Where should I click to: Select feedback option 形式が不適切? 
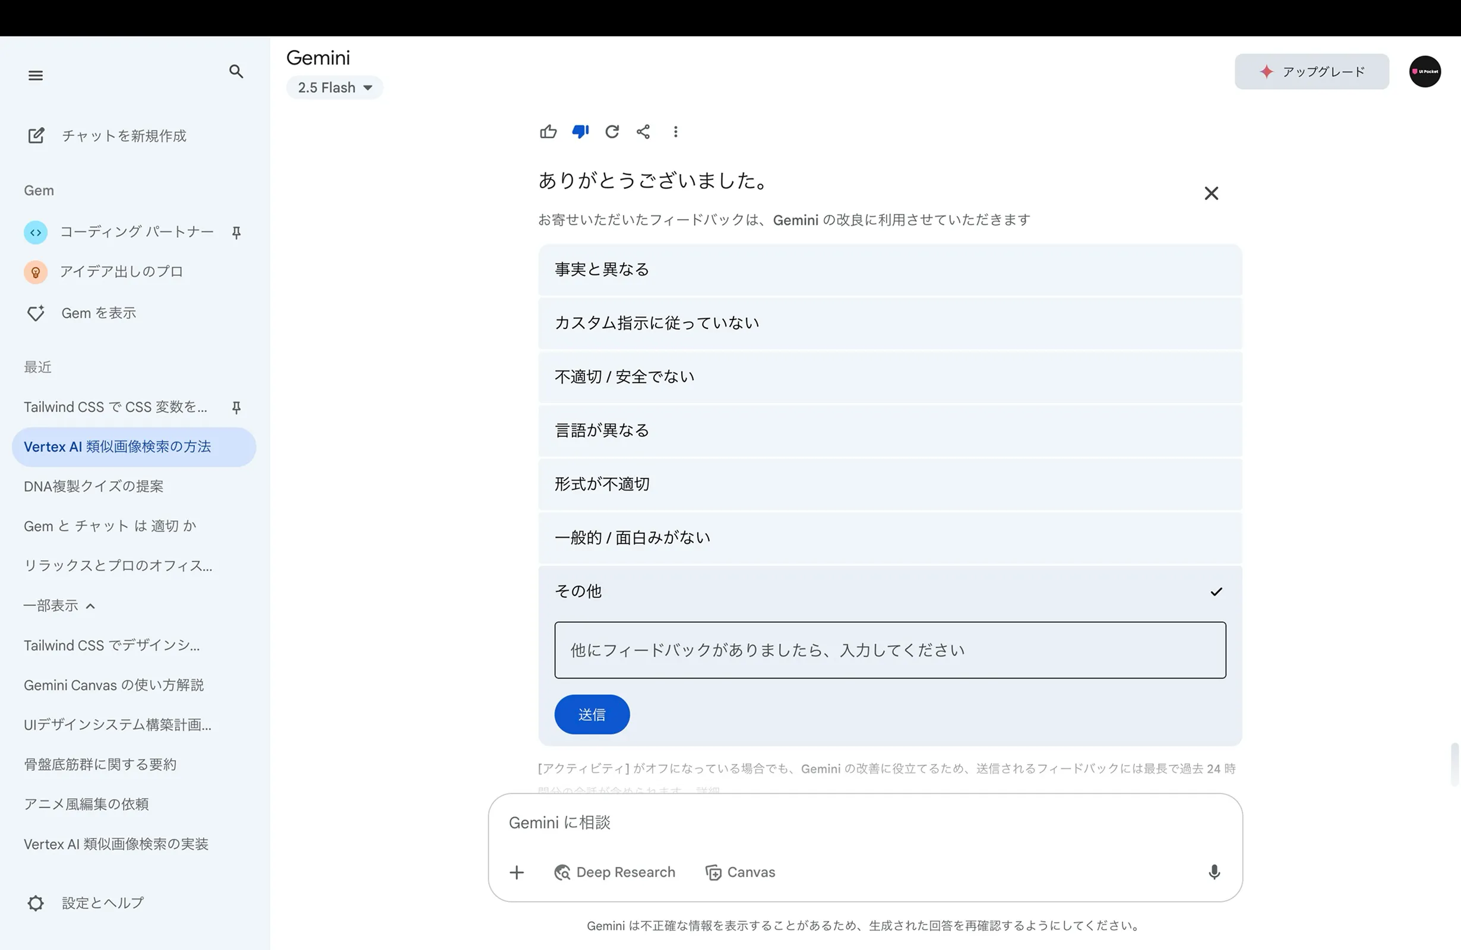click(x=890, y=484)
